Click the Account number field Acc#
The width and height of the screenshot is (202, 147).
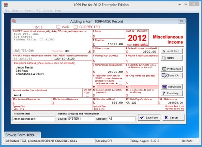[47, 95]
